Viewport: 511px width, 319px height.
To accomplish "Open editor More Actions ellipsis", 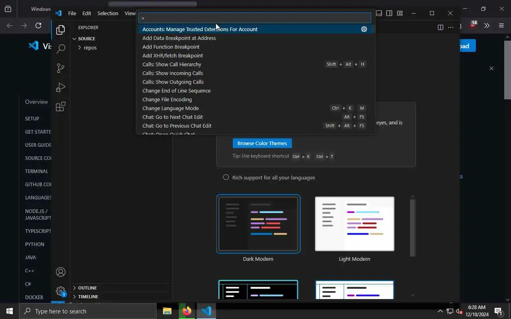I will coord(451,27).
